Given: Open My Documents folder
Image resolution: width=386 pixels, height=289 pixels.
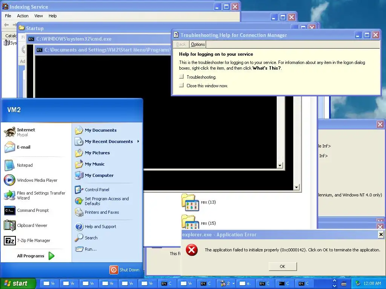Looking at the screenshot, I should pos(107,130).
